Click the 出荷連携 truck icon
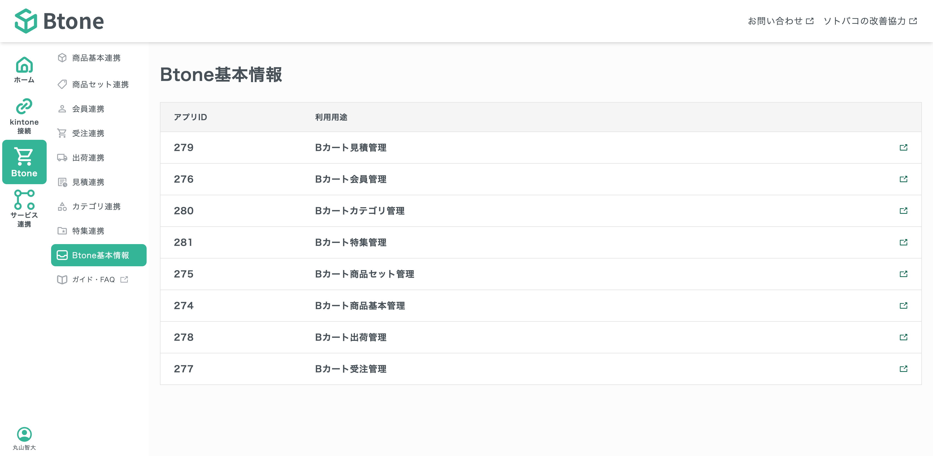The image size is (933, 456). coord(62,158)
